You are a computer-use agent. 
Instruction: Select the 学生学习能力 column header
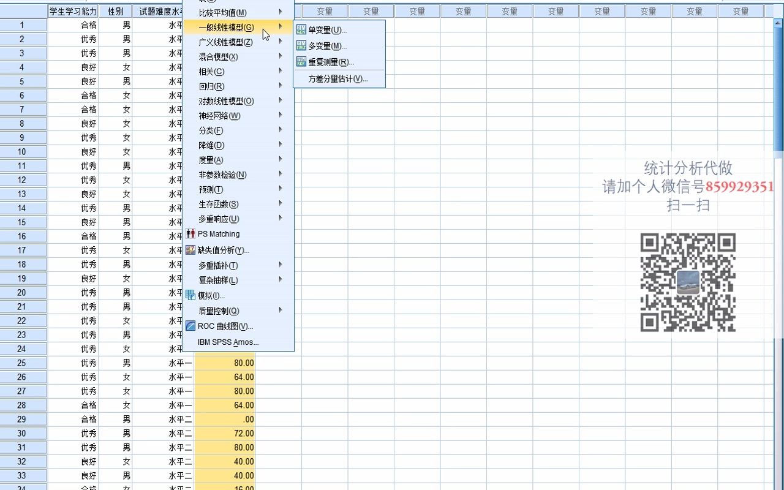tap(73, 11)
